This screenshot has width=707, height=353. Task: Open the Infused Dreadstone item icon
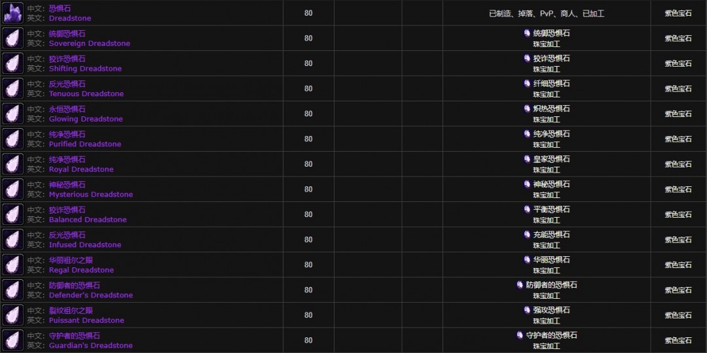coord(12,240)
